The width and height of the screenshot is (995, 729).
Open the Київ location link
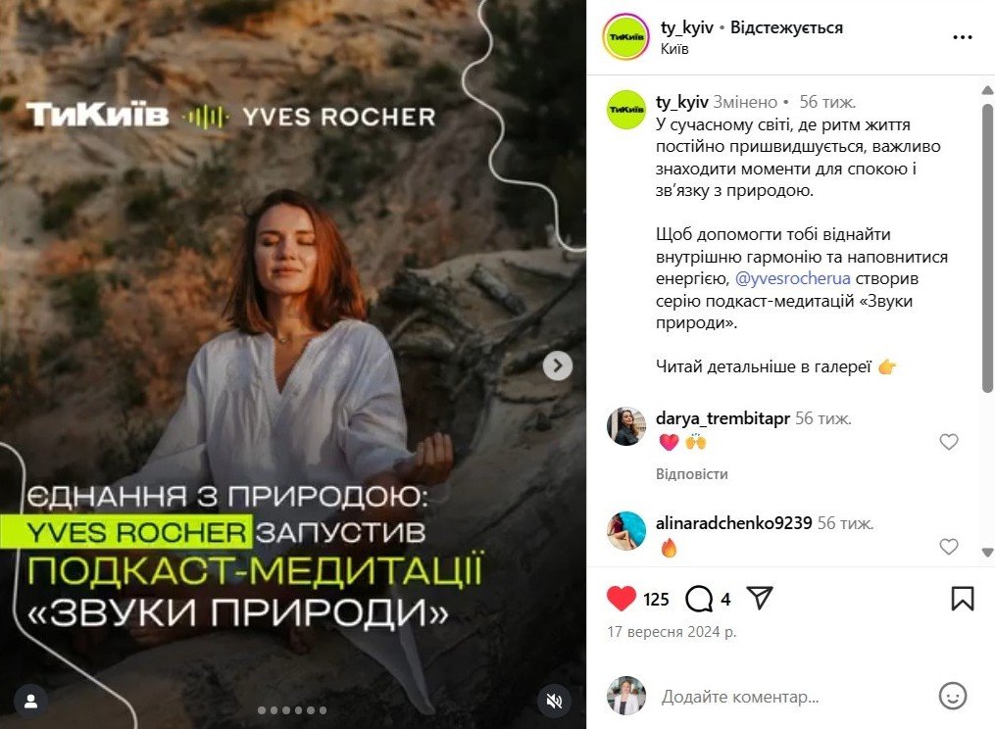pos(673,49)
